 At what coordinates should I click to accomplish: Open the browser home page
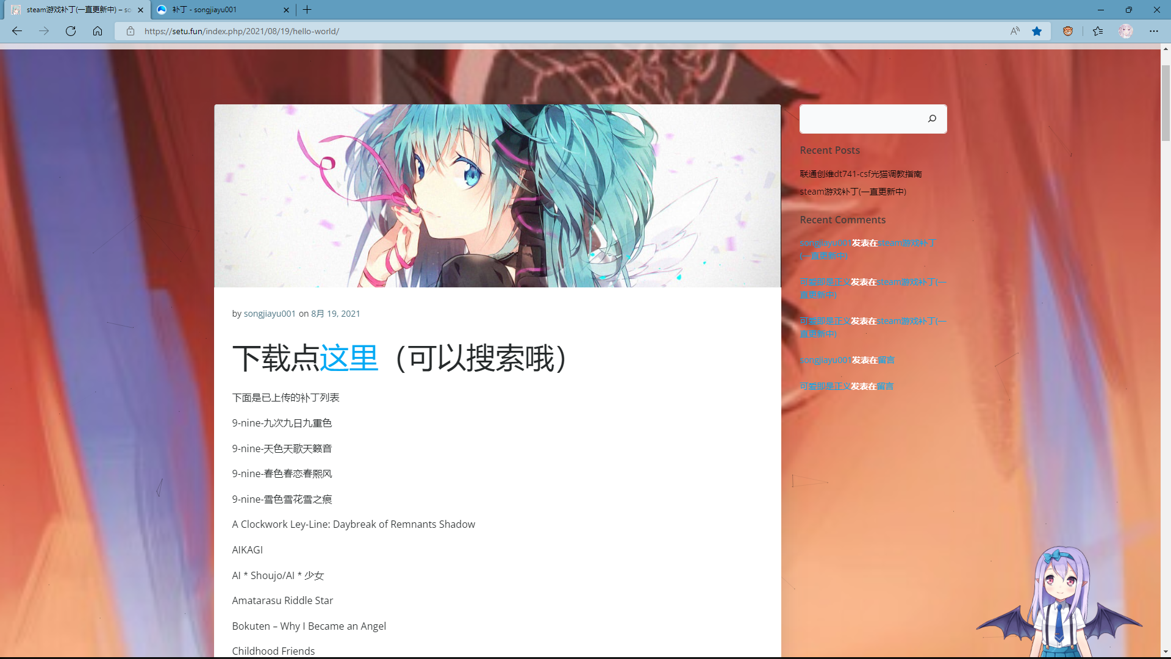(x=98, y=31)
